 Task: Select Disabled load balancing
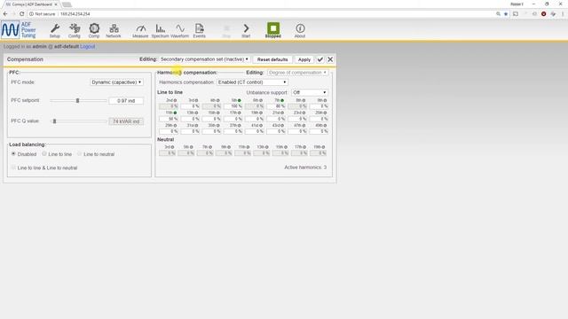point(13,153)
